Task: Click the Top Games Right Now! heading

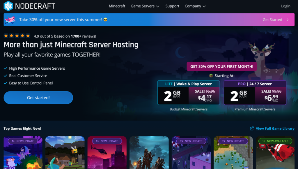Action: coord(22,128)
